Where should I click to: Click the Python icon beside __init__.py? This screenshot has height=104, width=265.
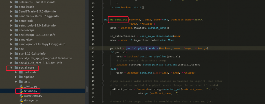pos(22,86)
